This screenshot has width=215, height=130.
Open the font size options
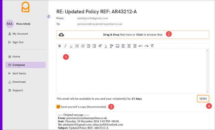(x=100, y=46)
